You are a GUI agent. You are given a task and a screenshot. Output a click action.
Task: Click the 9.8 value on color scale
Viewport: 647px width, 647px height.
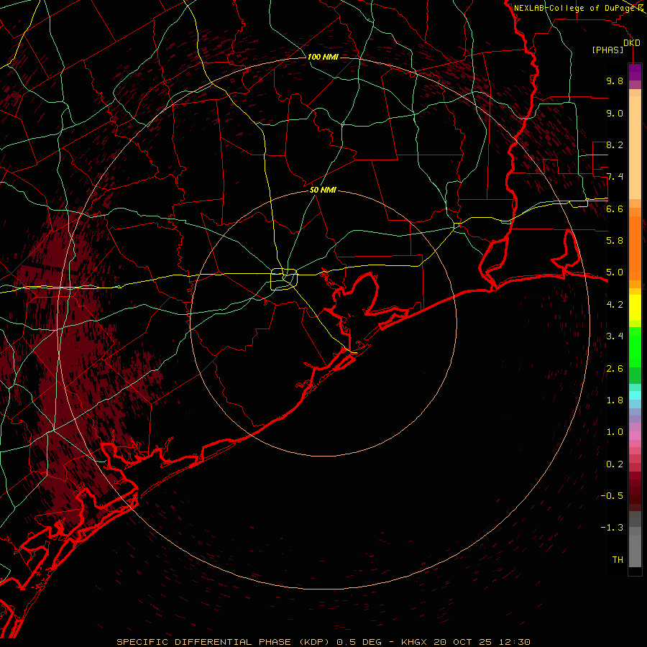point(615,81)
